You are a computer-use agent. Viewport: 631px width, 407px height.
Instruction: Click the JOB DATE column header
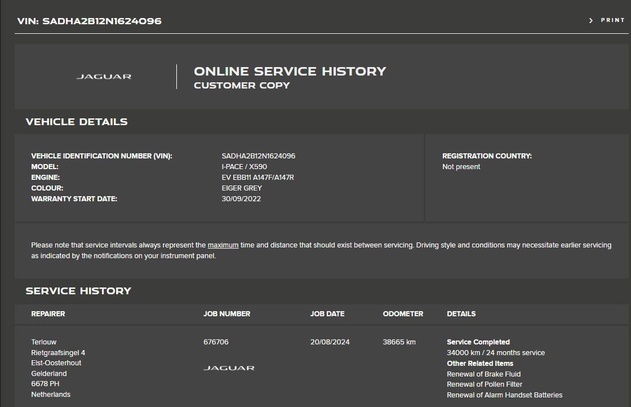(x=327, y=313)
